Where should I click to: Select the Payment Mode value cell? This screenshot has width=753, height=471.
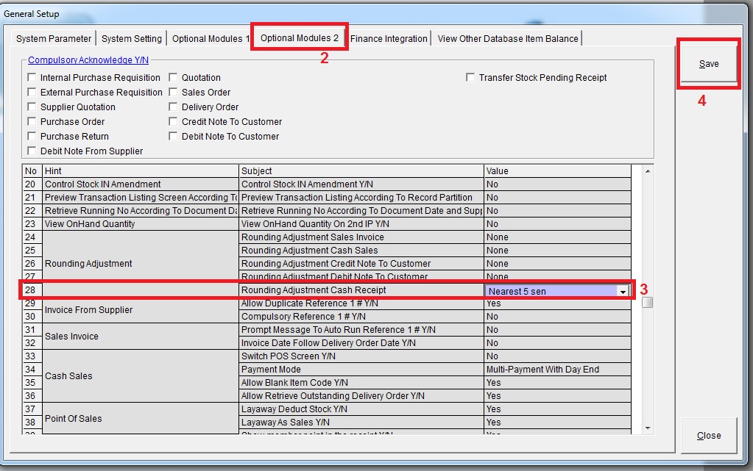(x=556, y=370)
